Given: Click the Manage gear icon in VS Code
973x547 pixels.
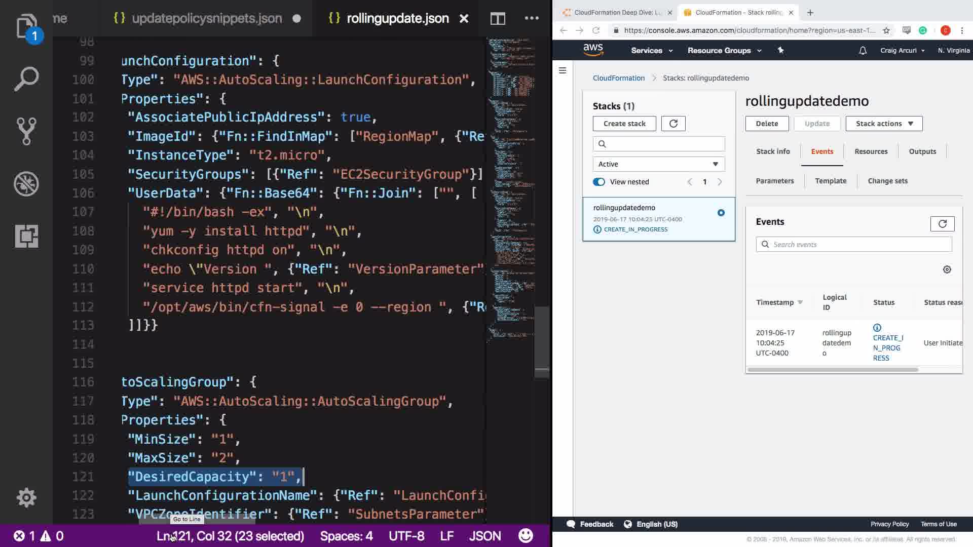Looking at the screenshot, I should pyautogui.click(x=26, y=497).
